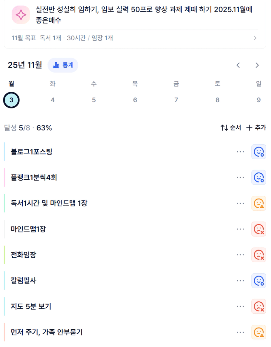Open three-dot menu for 전화임장

coord(240,255)
